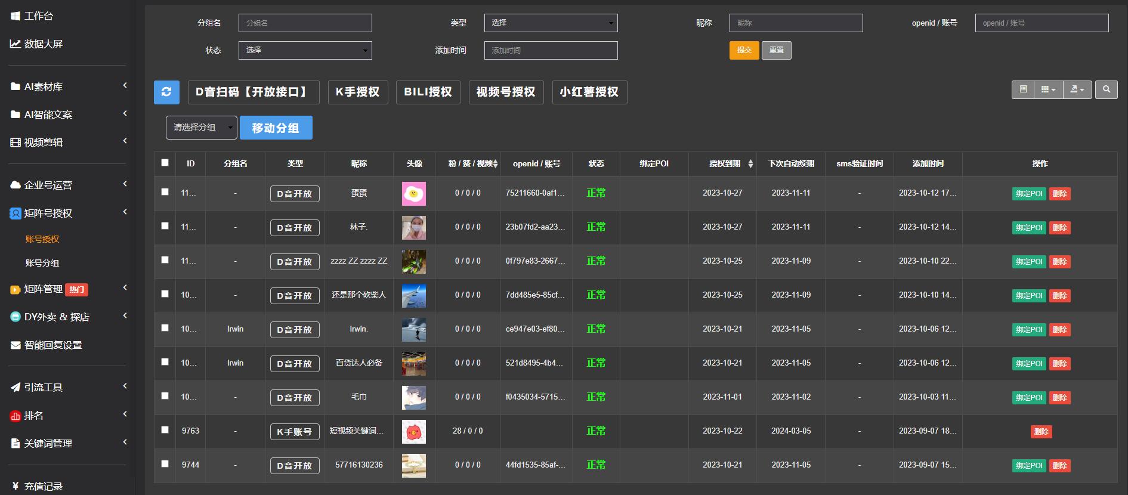This screenshot has height=495, width=1128.
Task: Open the 工作台 menu label
Action: tap(38, 16)
